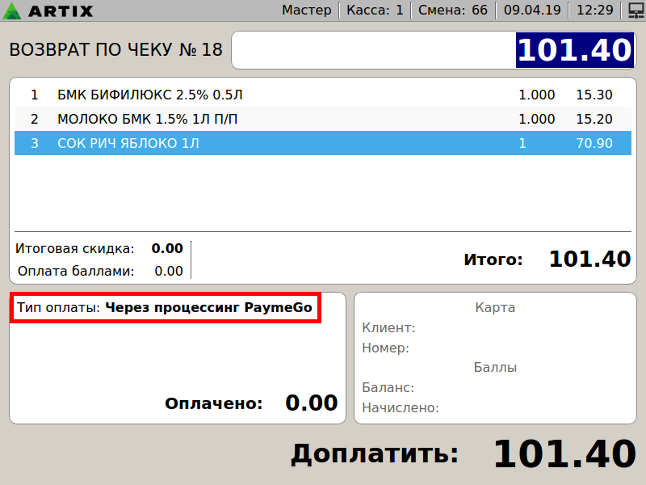Click the Оплачено amount 0.00
646x485 pixels.
[x=311, y=403]
